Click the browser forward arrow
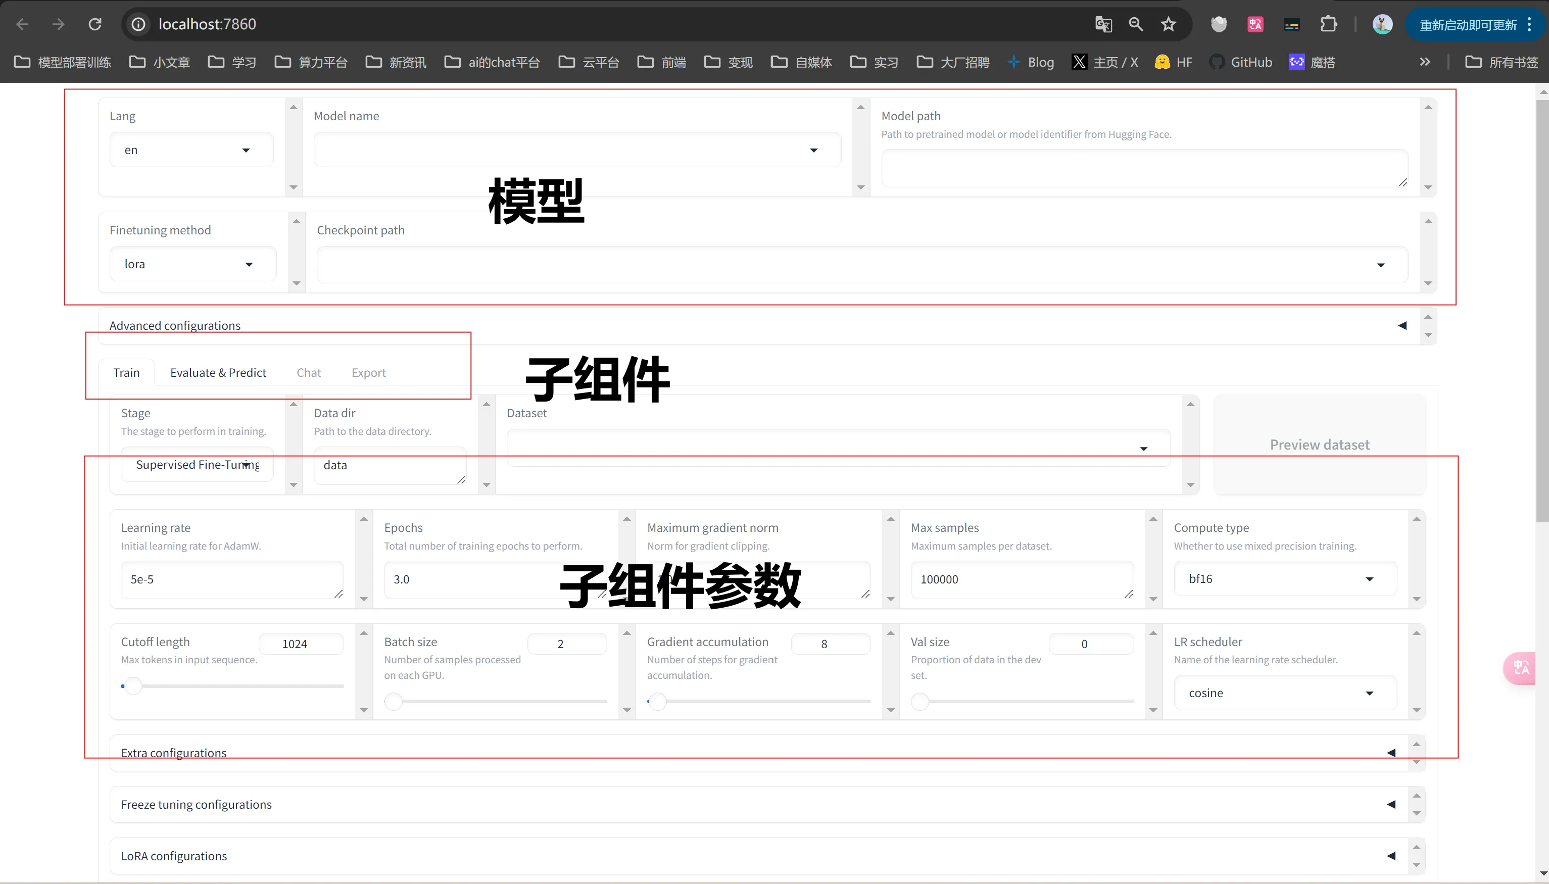 click(x=58, y=24)
